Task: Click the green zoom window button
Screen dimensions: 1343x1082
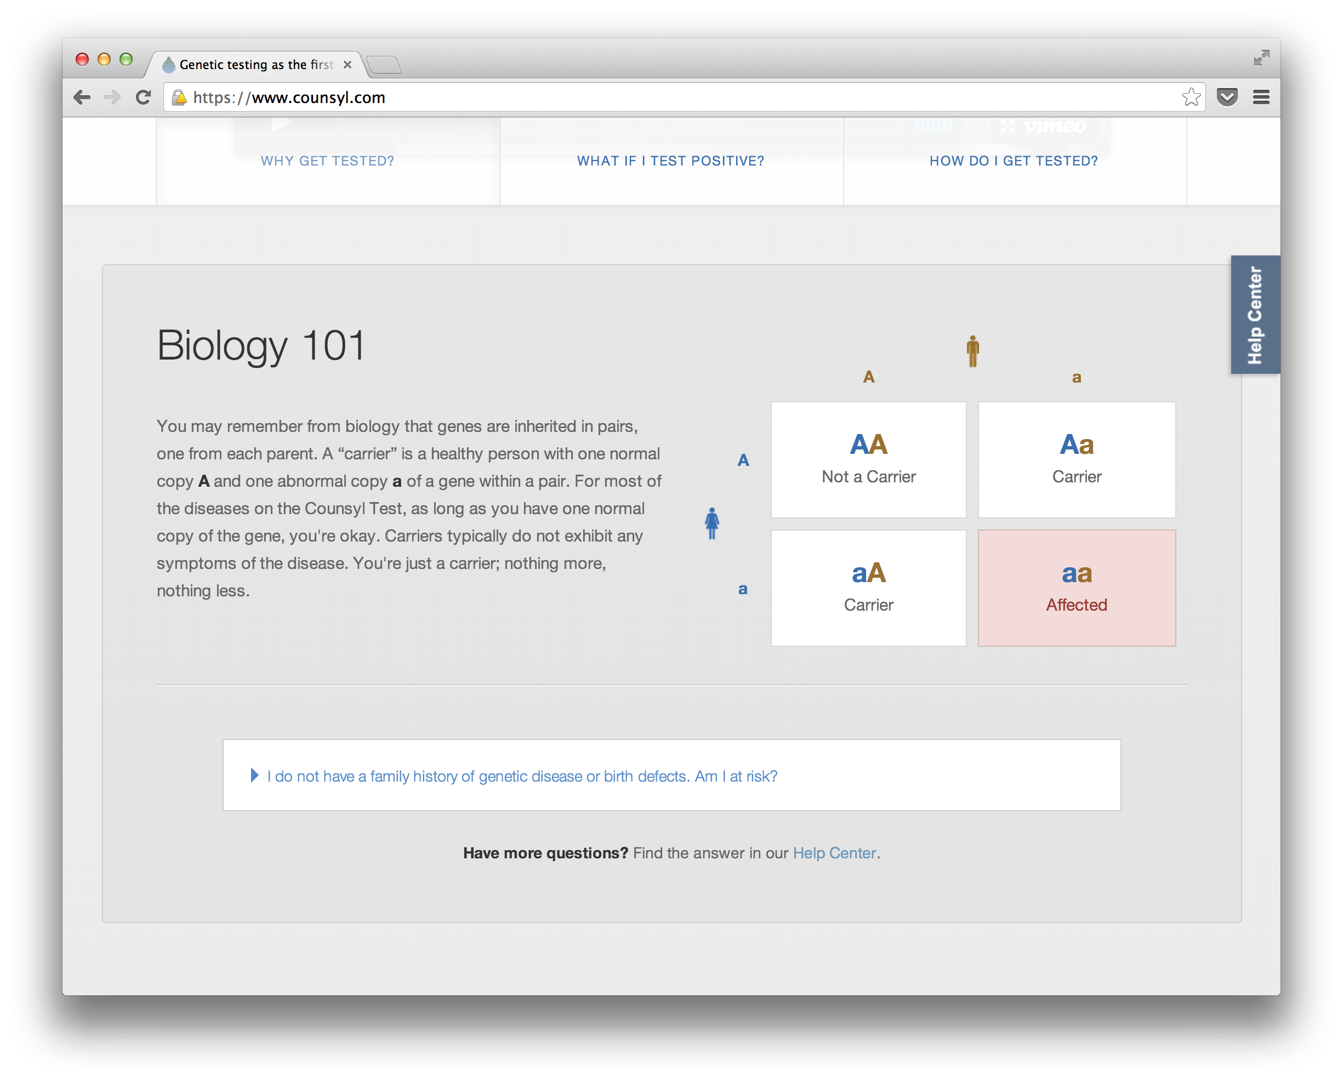Action: pyautogui.click(x=126, y=59)
